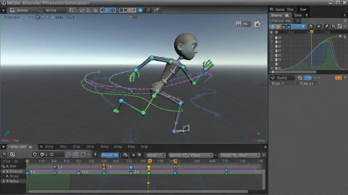Click the yellow playhead marker in the graph editor
The width and height of the screenshot is (348, 195).
pos(312,32)
